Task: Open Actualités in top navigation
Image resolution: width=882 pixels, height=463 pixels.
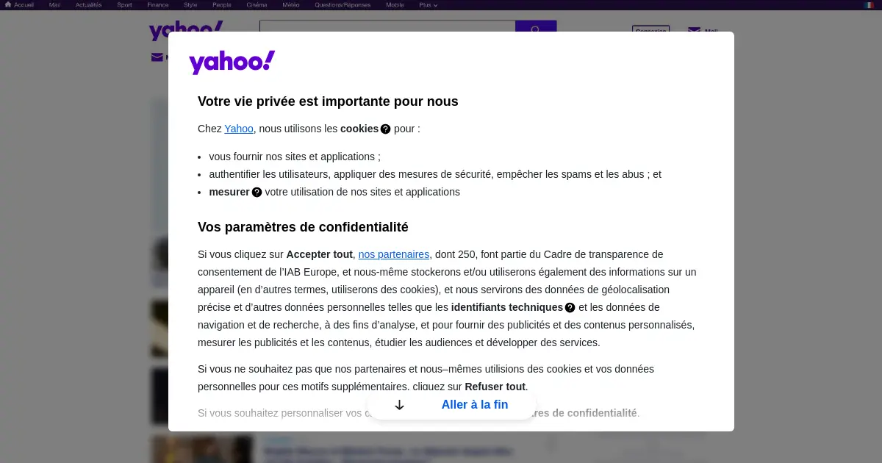Action: click(x=88, y=4)
